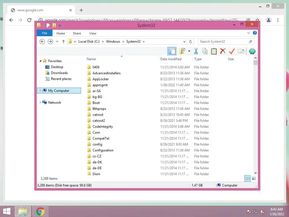Go back in Explorer navigation

point(42,42)
